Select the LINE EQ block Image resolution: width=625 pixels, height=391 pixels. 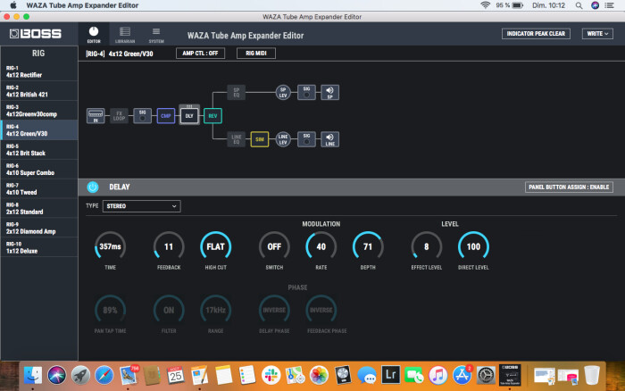click(237, 139)
